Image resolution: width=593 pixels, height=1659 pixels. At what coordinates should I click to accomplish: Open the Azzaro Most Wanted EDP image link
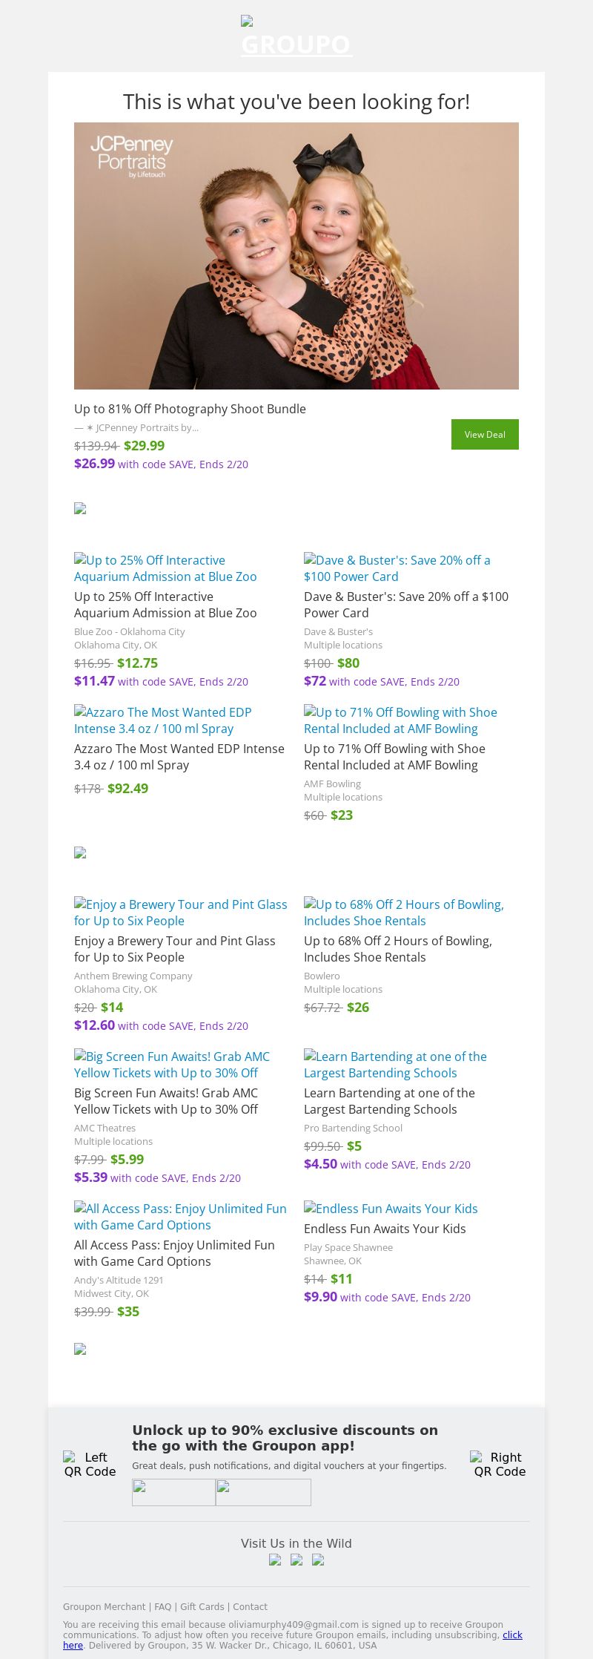click(x=163, y=720)
